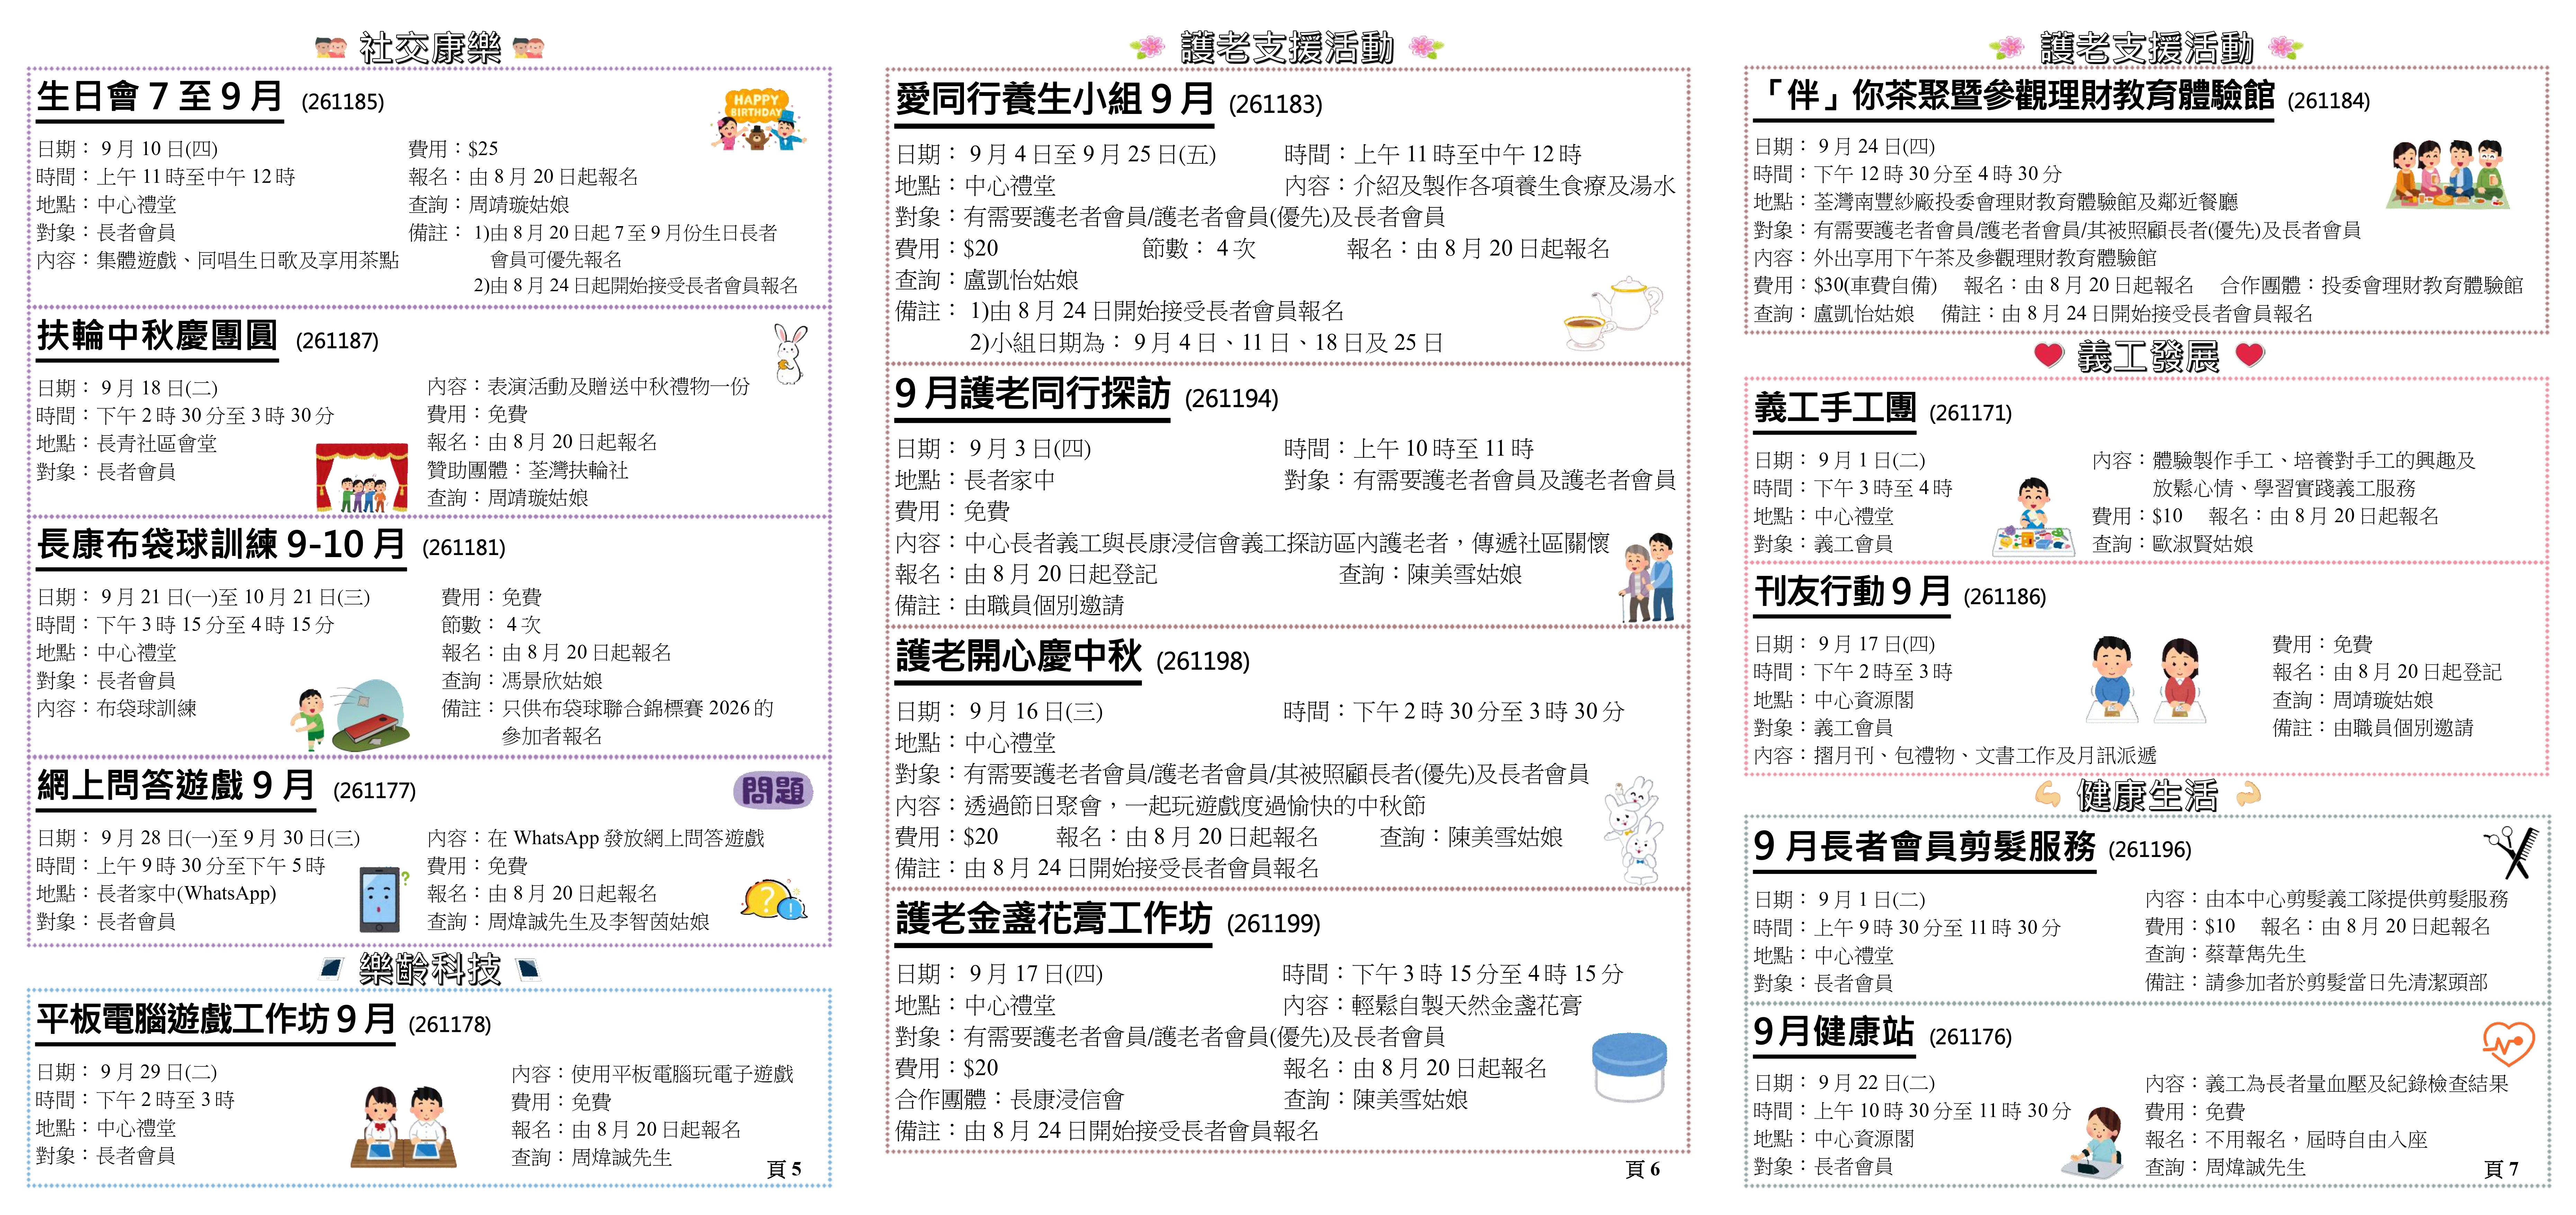Click the heading 愛同行養生小組 9 月
The height and width of the screenshot is (1215, 2576).
click(1055, 100)
